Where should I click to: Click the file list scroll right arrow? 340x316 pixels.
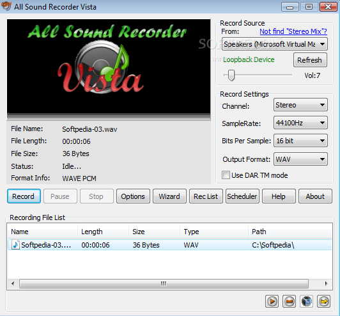point(326,283)
